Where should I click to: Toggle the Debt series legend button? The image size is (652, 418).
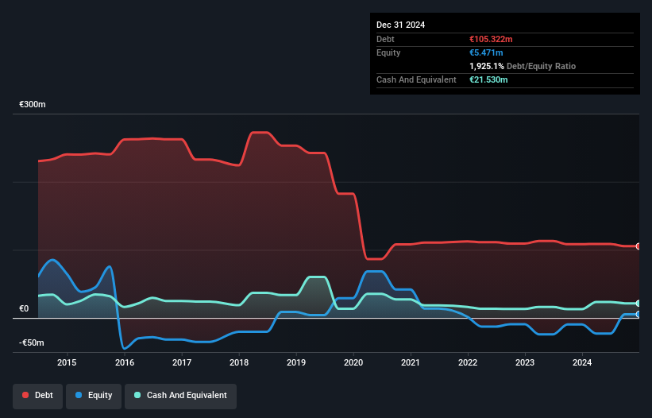coord(38,396)
